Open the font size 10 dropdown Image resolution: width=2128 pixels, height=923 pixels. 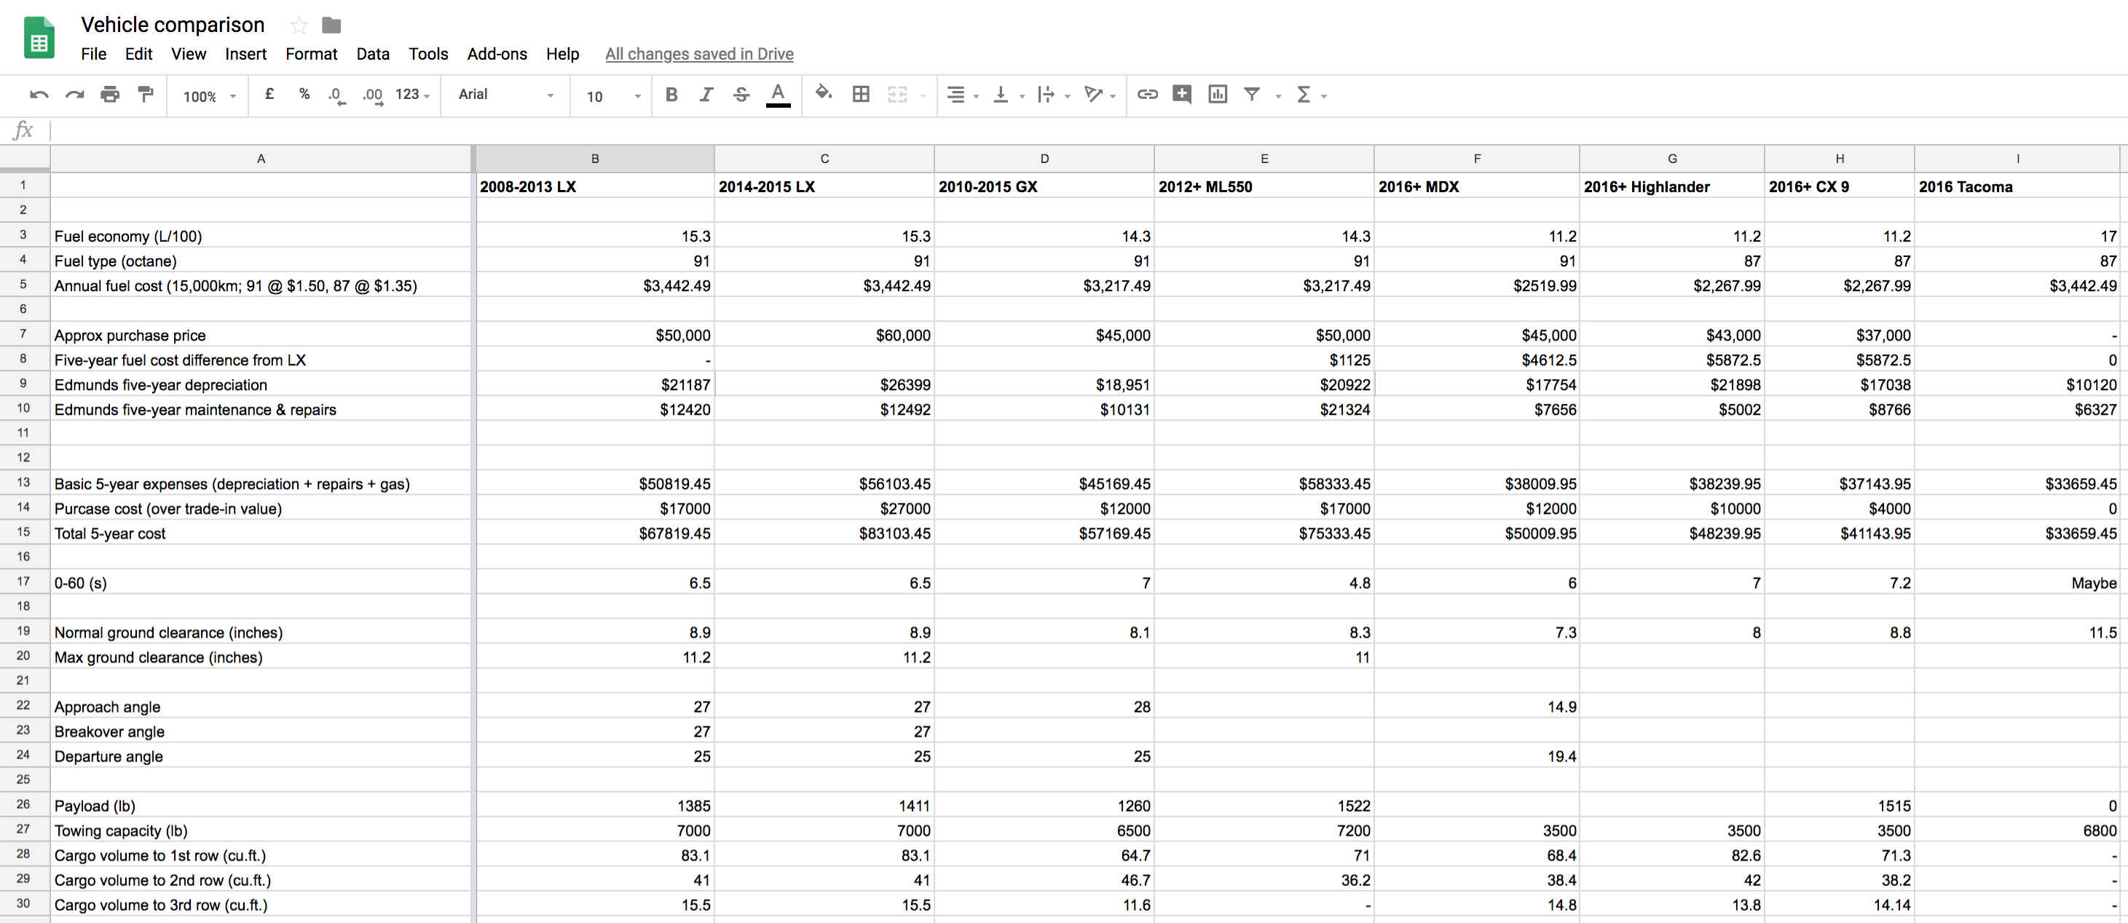click(x=613, y=97)
